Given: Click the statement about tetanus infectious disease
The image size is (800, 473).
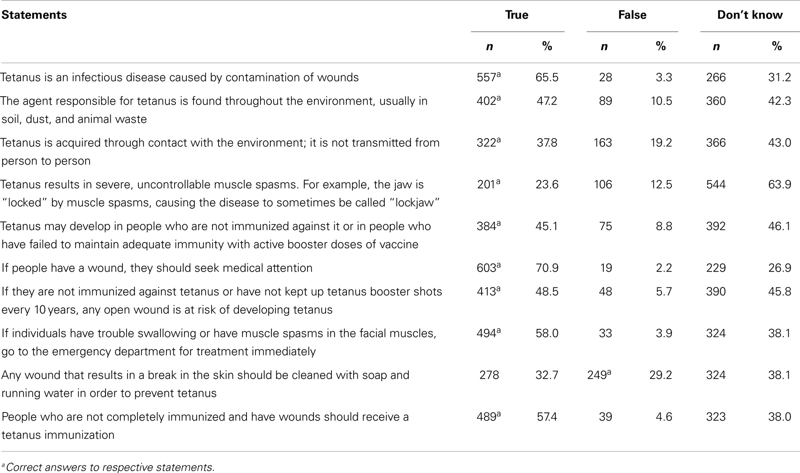Looking at the screenshot, I should point(180,77).
